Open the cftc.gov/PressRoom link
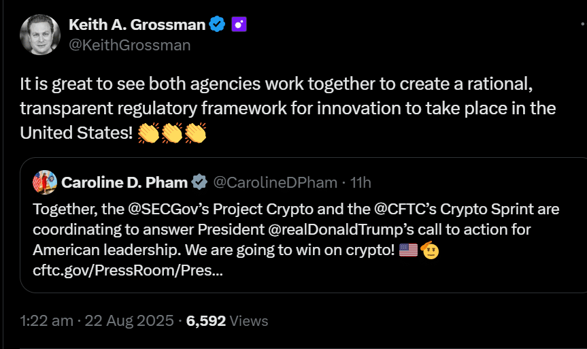 coord(127,270)
